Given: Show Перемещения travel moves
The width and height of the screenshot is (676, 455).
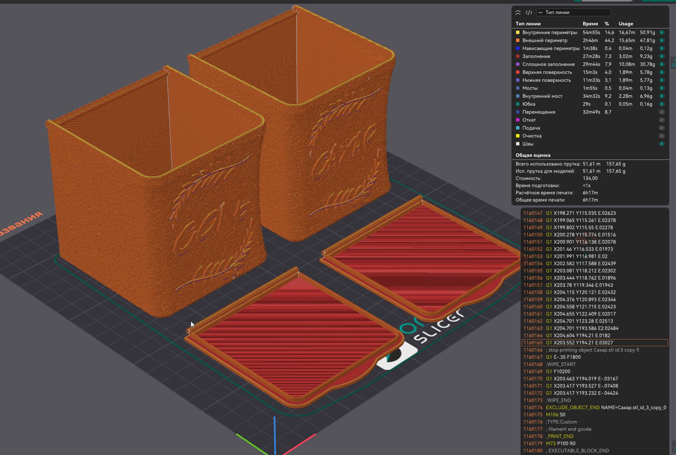Looking at the screenshot, I should (x=662, y=112).
